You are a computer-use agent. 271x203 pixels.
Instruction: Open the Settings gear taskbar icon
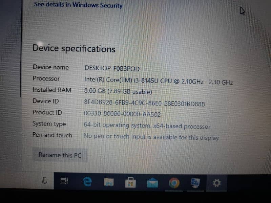click(x=216, y=183)
